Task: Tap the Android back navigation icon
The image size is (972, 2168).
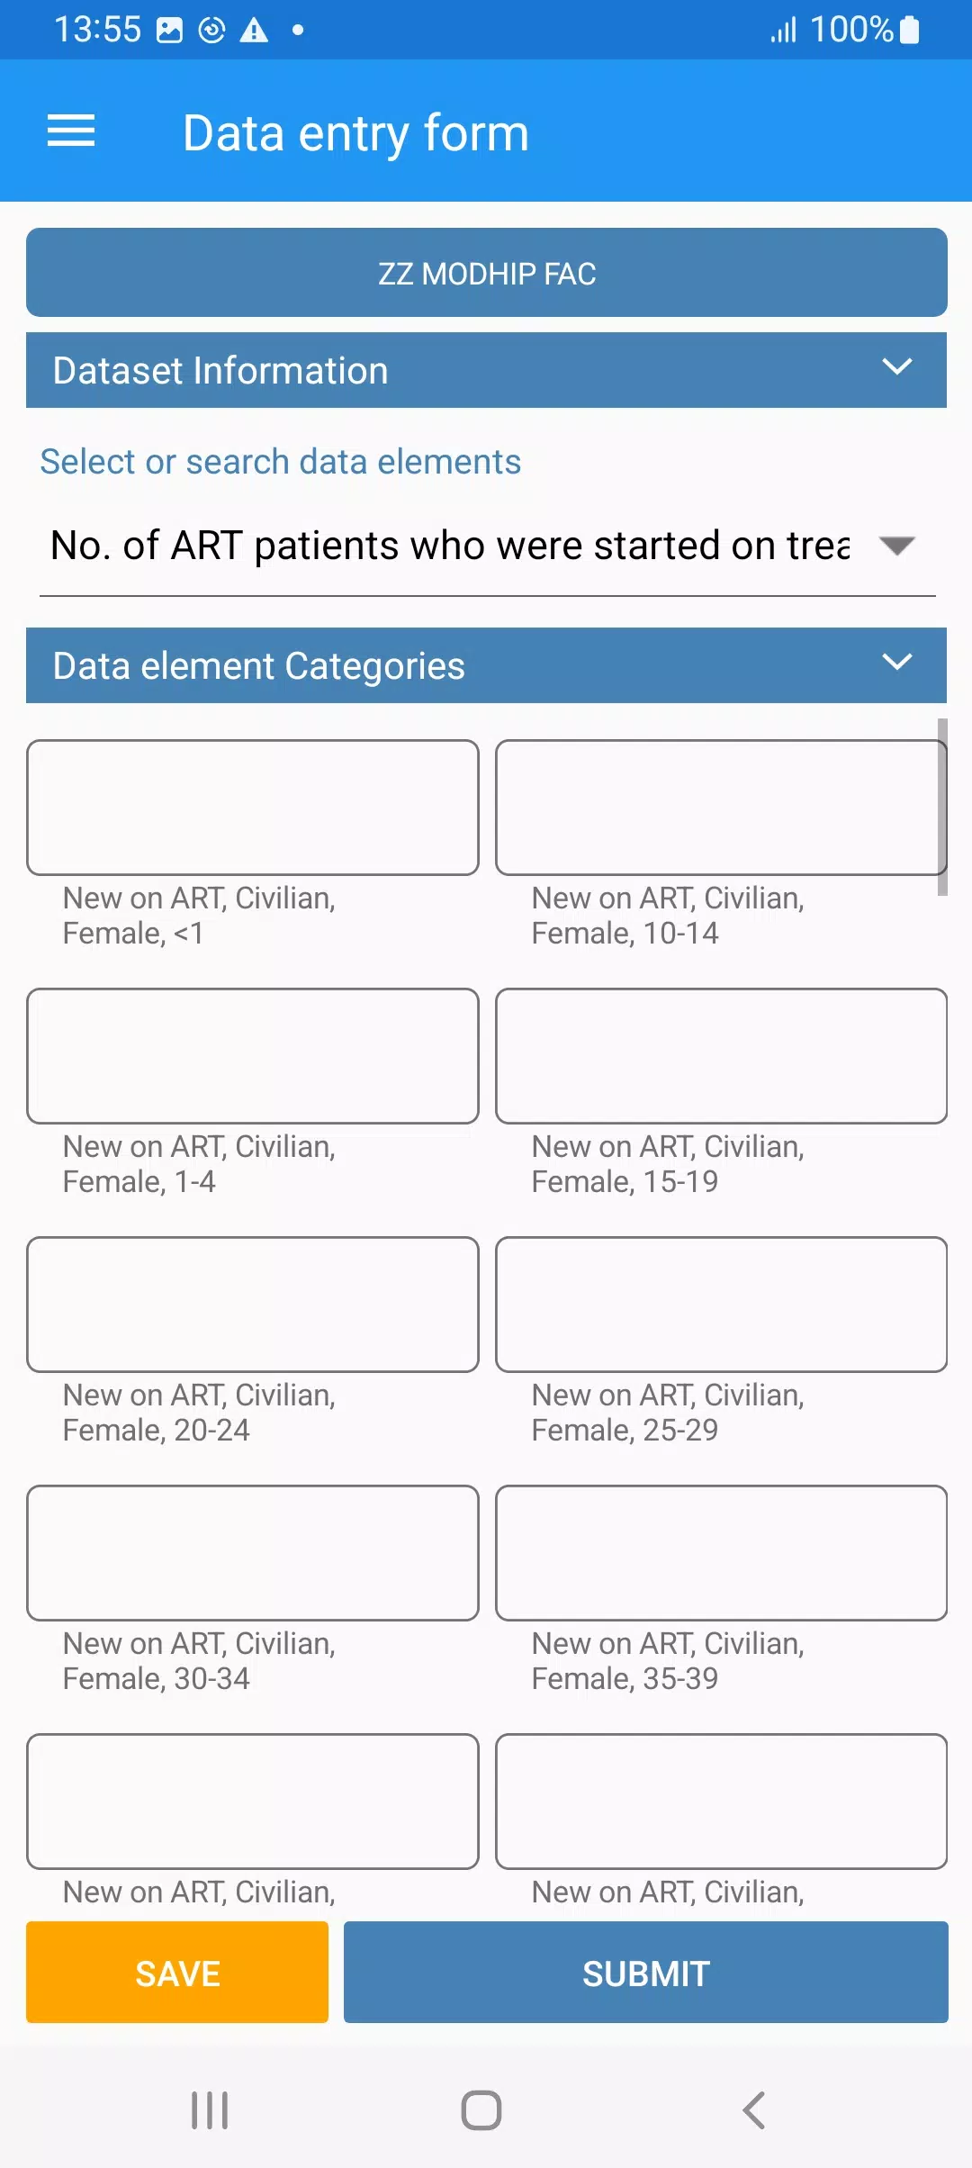Action: click(754, 2109)
